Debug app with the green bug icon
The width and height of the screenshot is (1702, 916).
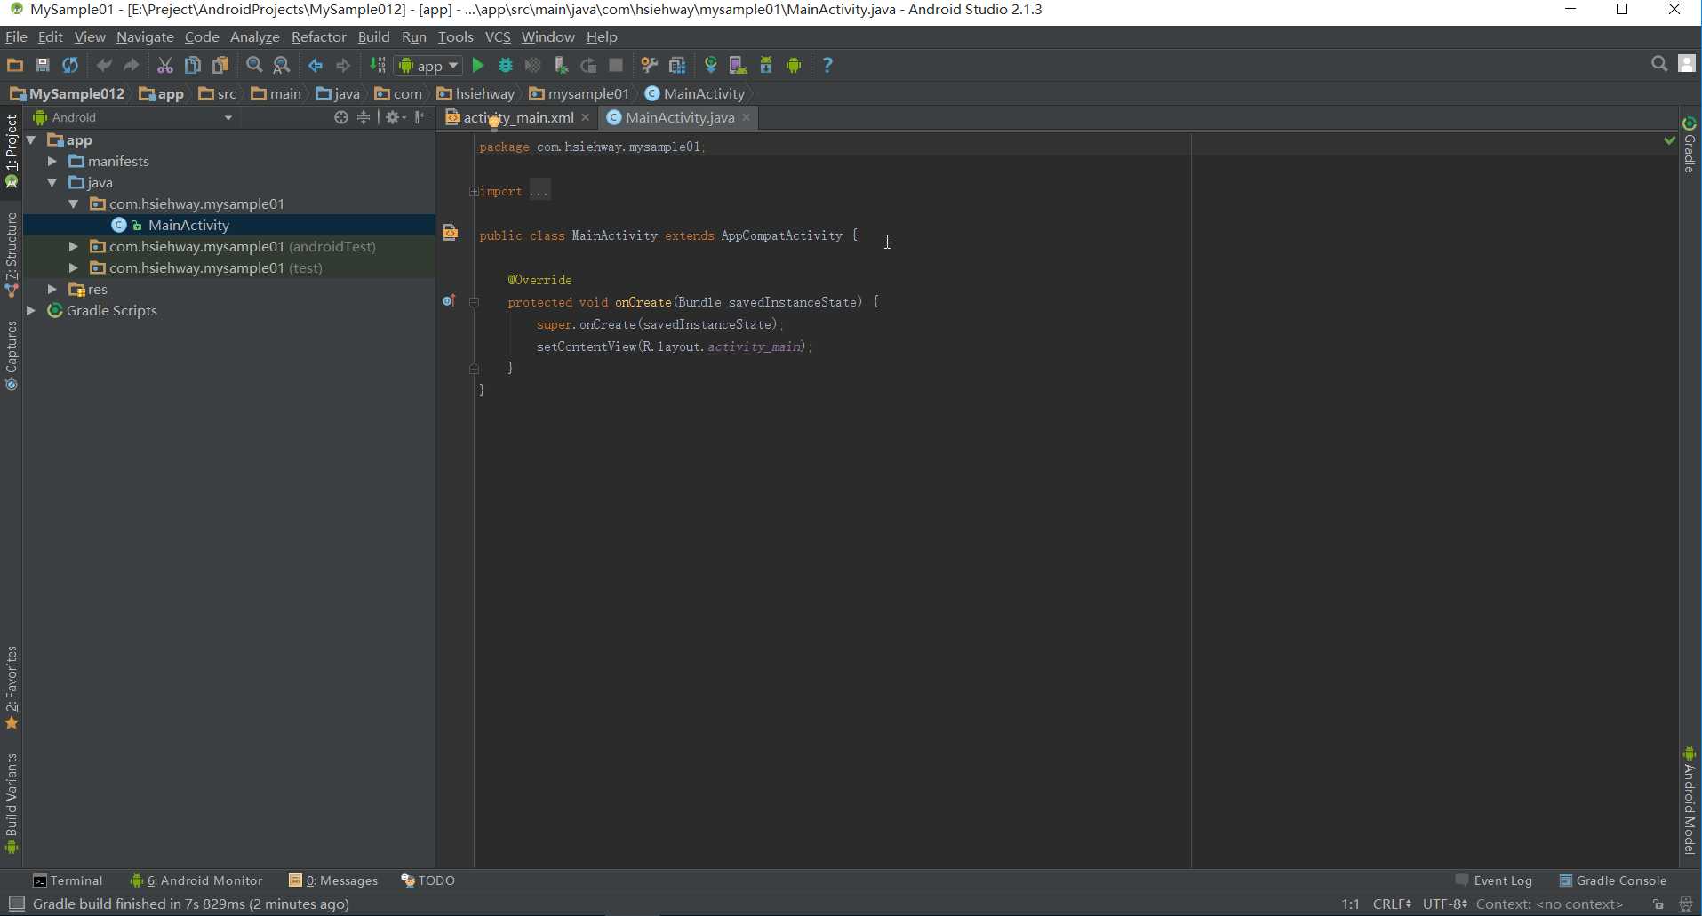(x=506, y=65)
